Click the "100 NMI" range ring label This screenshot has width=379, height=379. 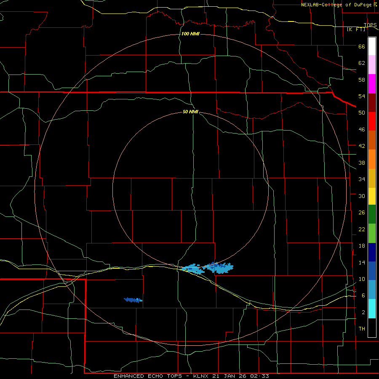point(190,34)
